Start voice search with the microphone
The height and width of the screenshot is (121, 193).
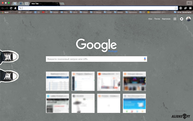145,59
